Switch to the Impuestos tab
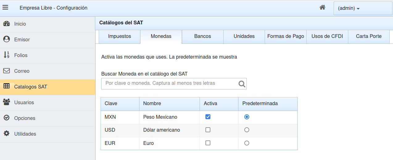This screenshot has height=160, width=393. (119, 36)
